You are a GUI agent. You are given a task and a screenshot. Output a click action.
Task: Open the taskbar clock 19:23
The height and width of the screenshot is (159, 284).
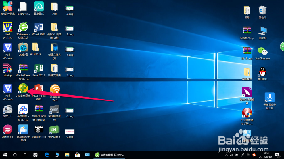265,155
